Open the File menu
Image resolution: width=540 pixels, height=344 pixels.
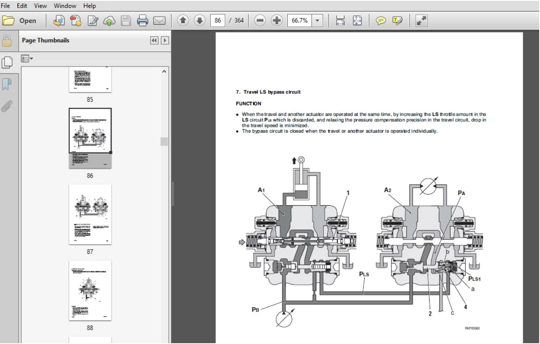coord(5,6)
